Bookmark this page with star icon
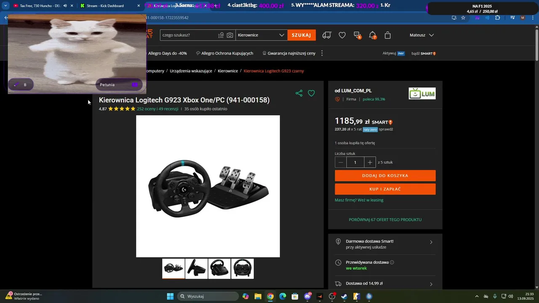The image size is (539, 303). (463, 18)
